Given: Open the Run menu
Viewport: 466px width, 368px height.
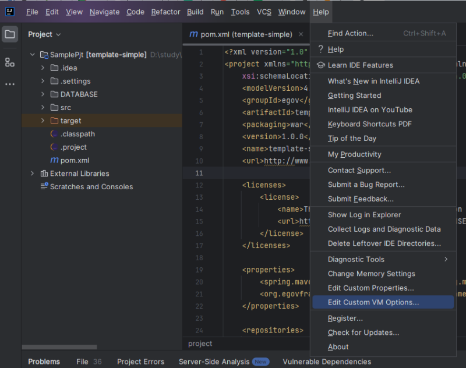Looking at the screenshot, I should click(217, 12).
